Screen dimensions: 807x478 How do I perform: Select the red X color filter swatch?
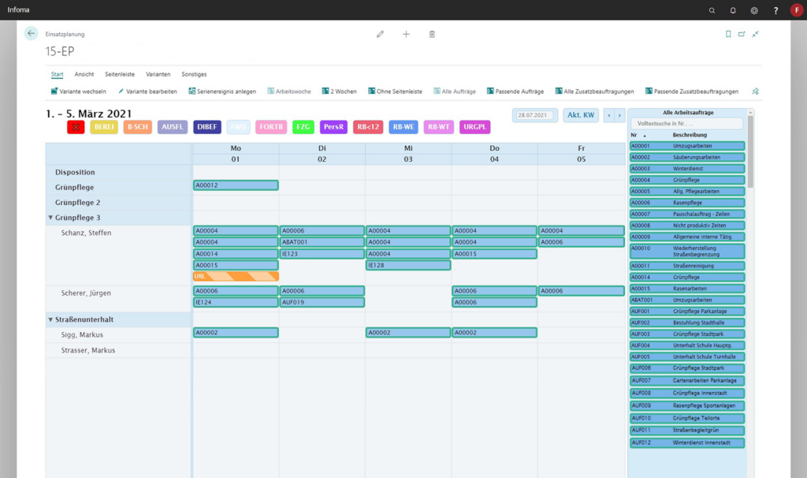pos(76,126)
